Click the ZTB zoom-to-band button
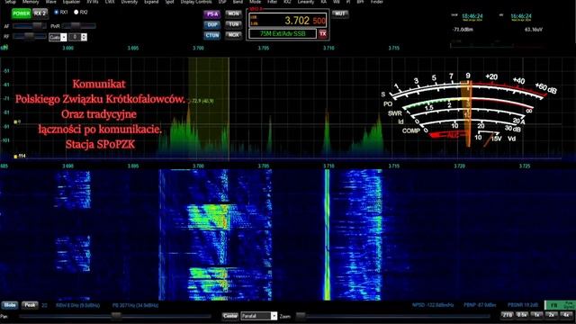This screenshot has width=576, height=324. [x=508, y=315]
